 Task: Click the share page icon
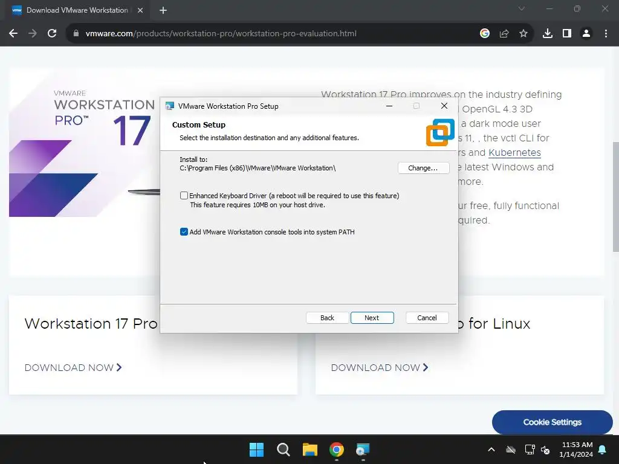(504, 34)
